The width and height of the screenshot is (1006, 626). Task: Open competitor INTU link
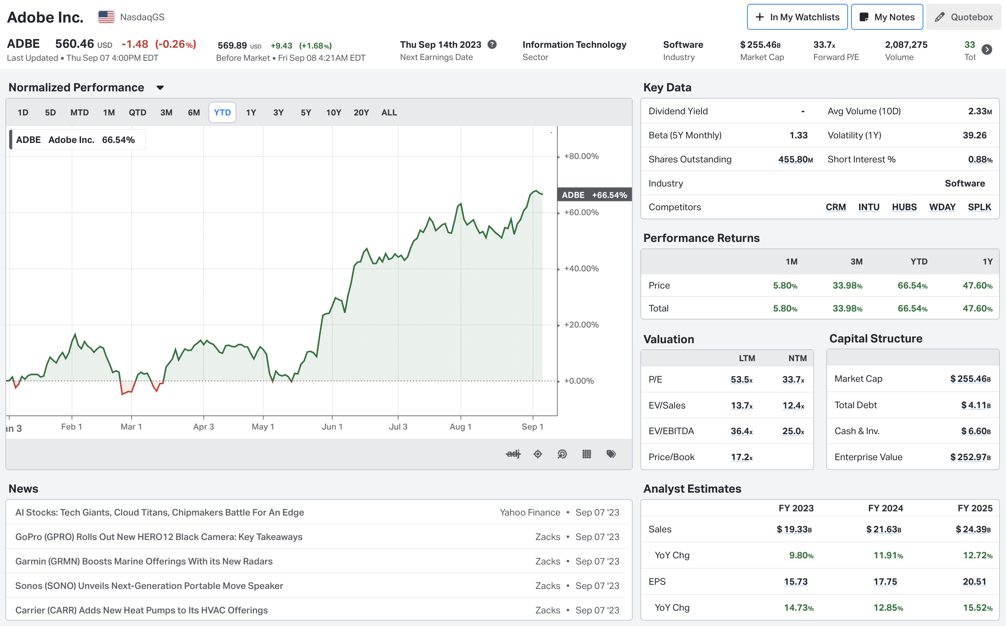[x=869, y=207]
